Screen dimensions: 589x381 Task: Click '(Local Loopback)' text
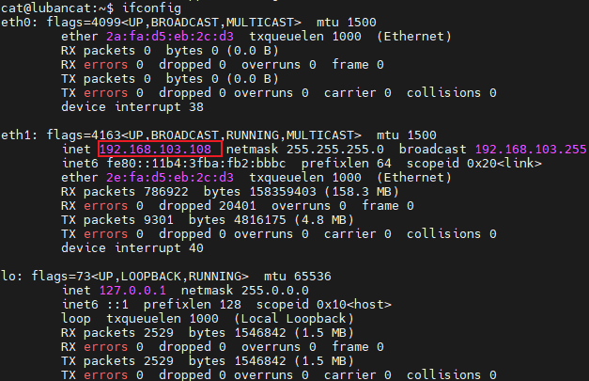294,319
